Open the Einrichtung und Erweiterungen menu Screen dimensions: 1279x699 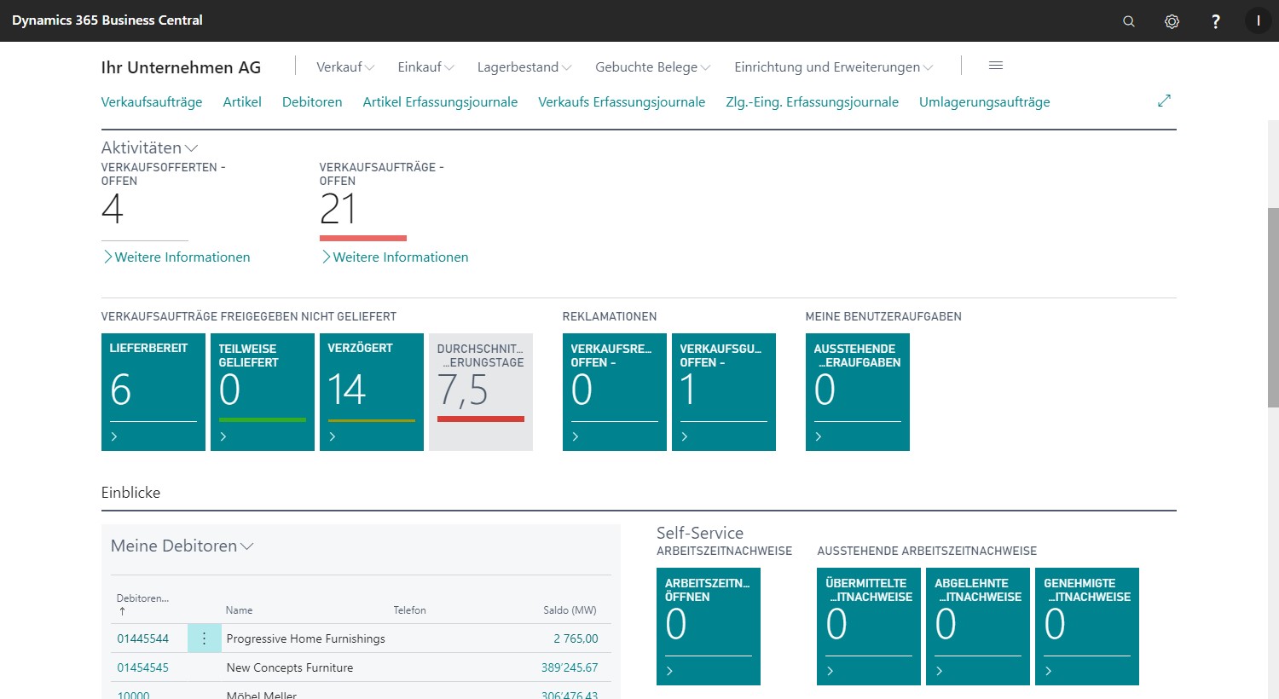click(833, 67)
